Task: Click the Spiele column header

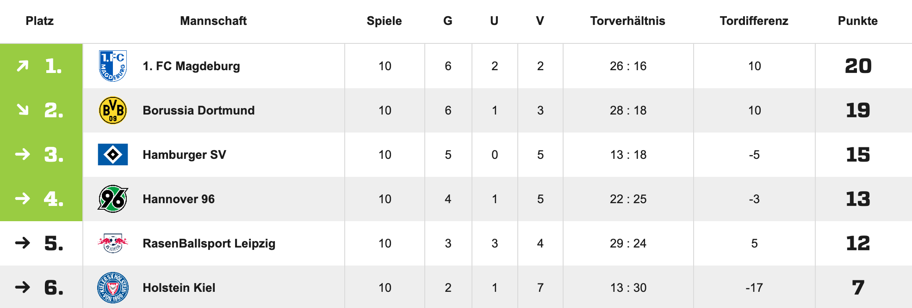Action: [384, 21]
